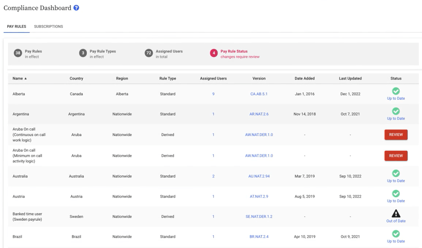The height and width of the screenshot is (248, 422).
Task: Open Australia's 2 assigned users link
Action: click(214, 177)
